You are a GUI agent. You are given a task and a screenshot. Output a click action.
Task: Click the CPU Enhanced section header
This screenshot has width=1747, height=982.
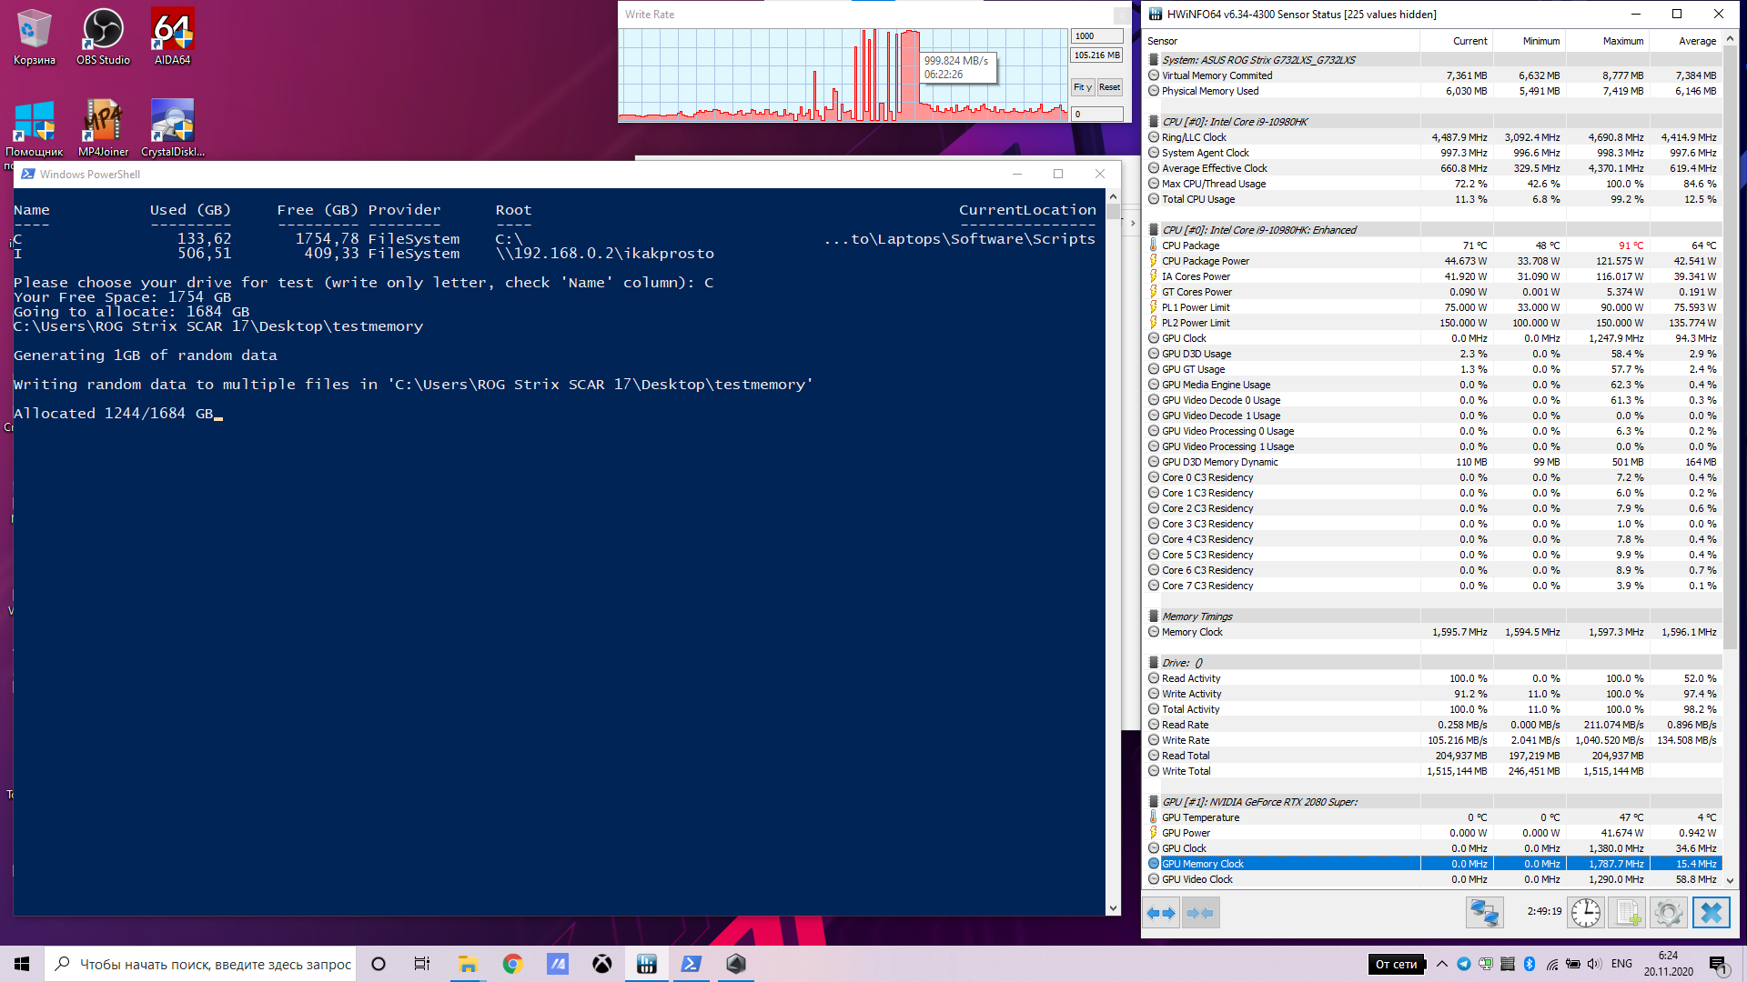click(x=1259, y=229)
